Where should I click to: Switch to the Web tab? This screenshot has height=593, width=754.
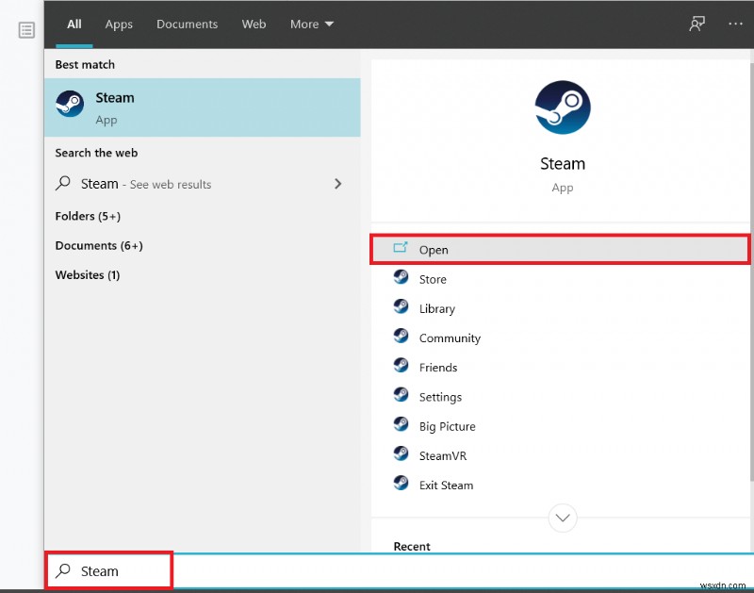pos(254,25)
